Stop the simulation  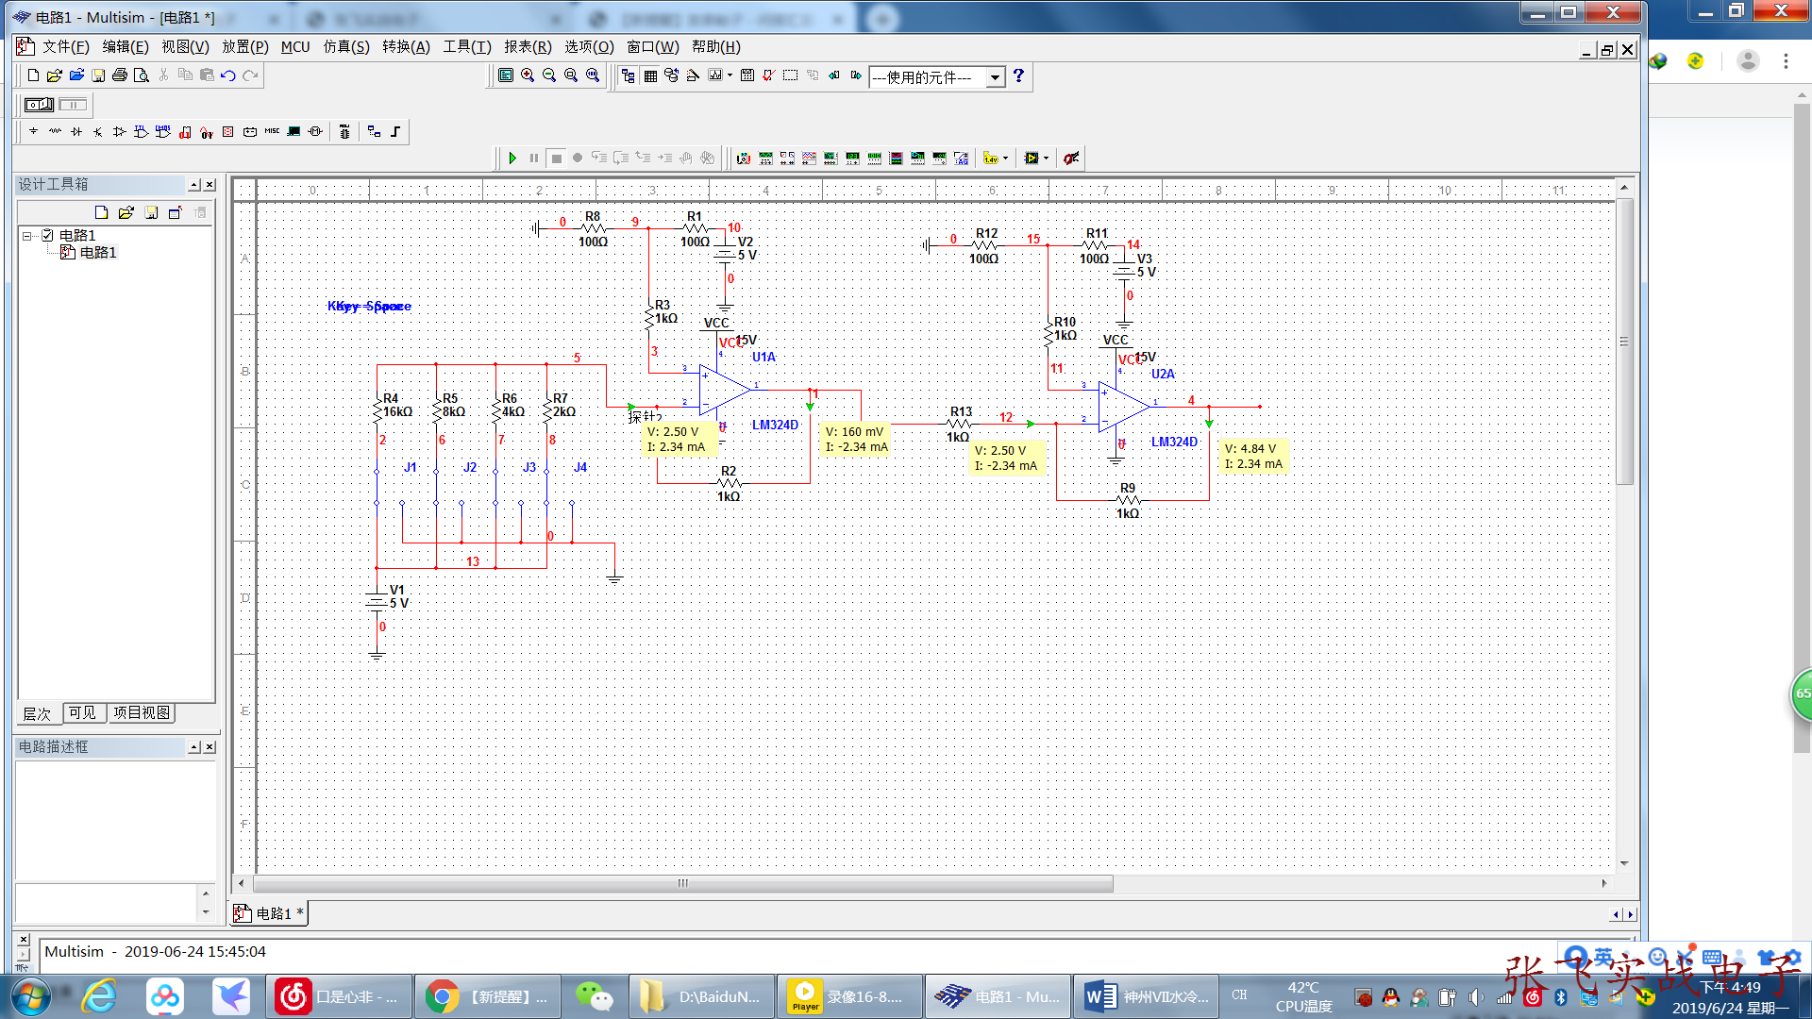coord(556,159)
